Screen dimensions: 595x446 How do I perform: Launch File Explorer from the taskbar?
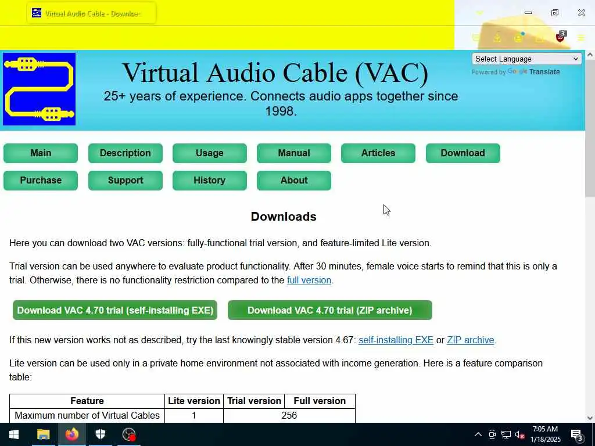click(x=43, y=434)
